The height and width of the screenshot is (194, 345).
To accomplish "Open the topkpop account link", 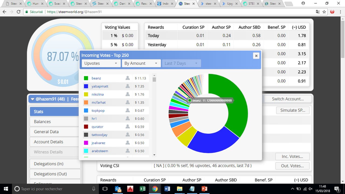I will (x=98, y=110).
